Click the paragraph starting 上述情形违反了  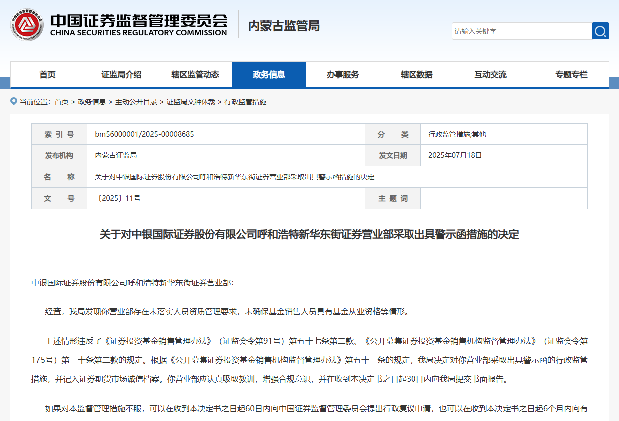pyautogui.click(x=309, y=360)
